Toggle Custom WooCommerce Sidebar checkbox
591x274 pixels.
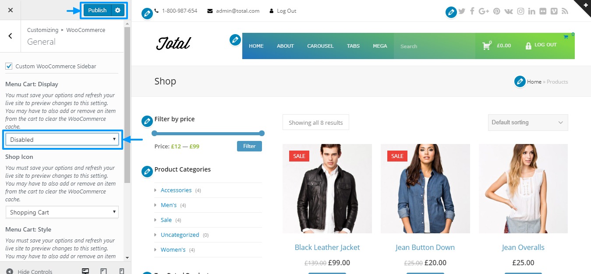(x=9, y=66)
